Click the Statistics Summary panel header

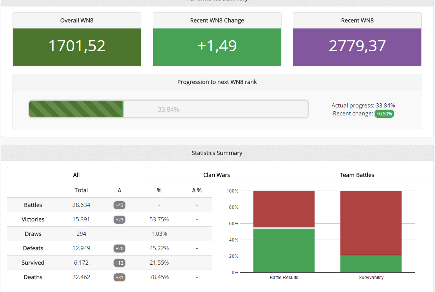pos(217,153)
